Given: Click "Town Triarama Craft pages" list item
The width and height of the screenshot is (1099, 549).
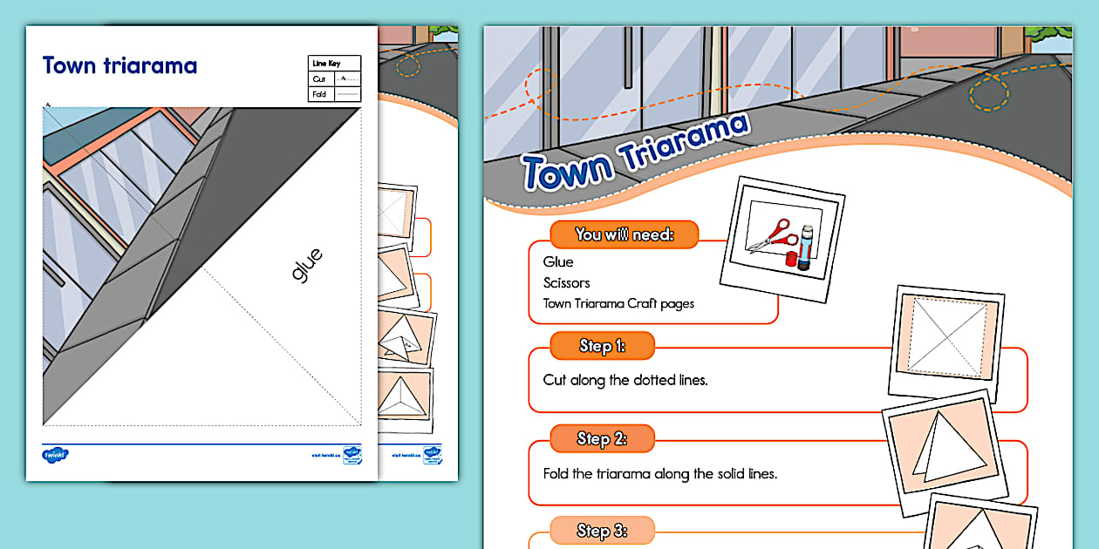Looking at the screenshot, I should pyautogui.click(x=618, y=304).
